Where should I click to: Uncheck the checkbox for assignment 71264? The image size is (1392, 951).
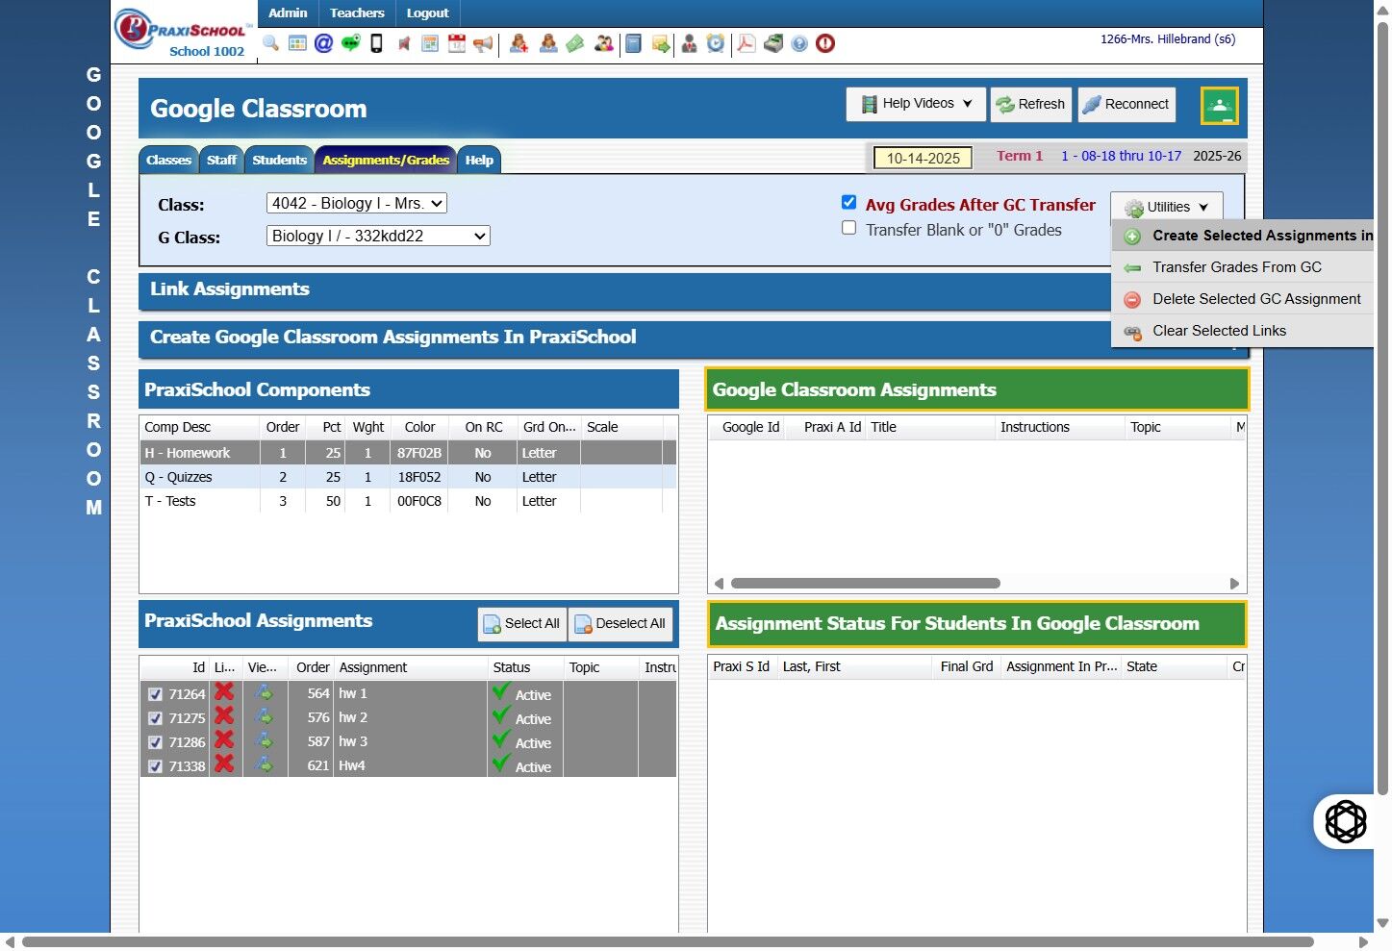point(155,694)
